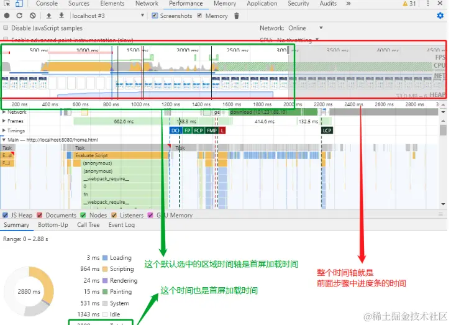Image resolution: width=451 pixels, height=325 pixels.
Task: Expand the Timings track
Action: point(4,130)
